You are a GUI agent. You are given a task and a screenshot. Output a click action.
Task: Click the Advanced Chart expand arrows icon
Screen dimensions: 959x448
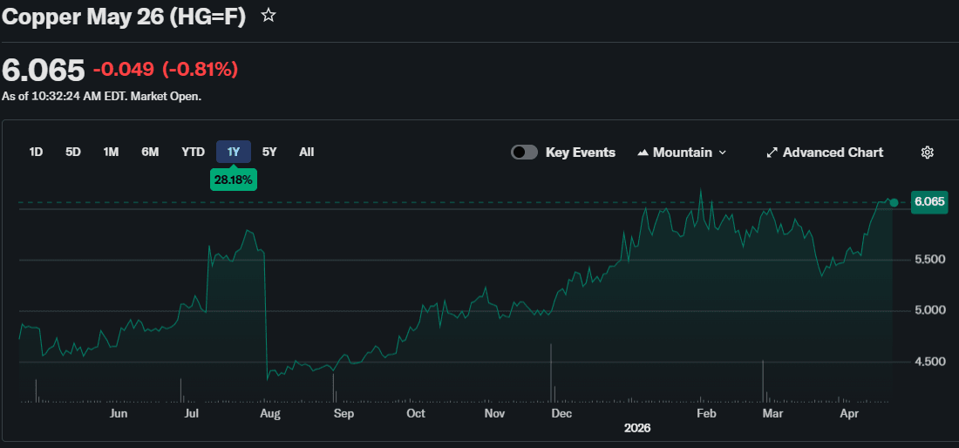(x=772, y=153)
